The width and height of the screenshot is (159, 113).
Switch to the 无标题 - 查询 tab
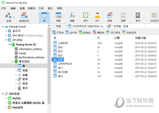126,27
